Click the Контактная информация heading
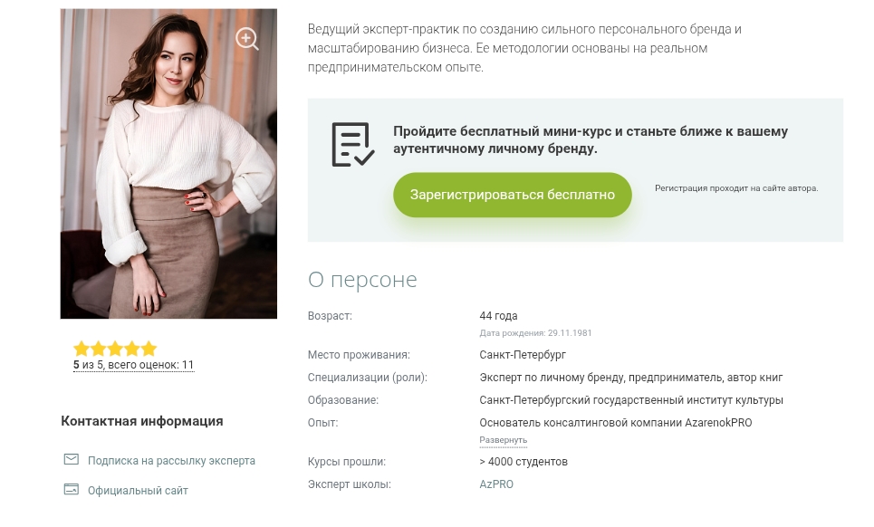 pos(141,421)
